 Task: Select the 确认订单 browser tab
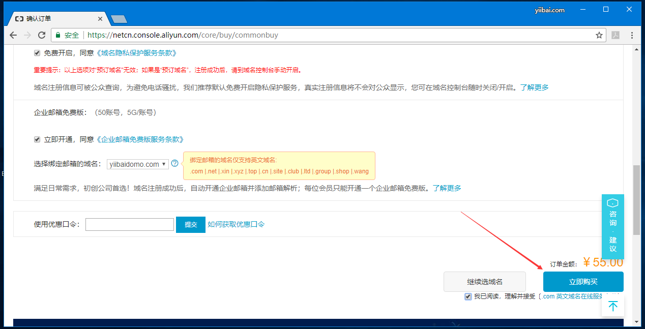56,19
